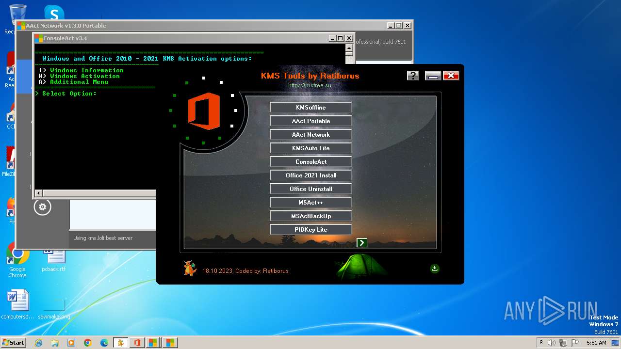Click AAct Network title bar icon

[21, 26]
